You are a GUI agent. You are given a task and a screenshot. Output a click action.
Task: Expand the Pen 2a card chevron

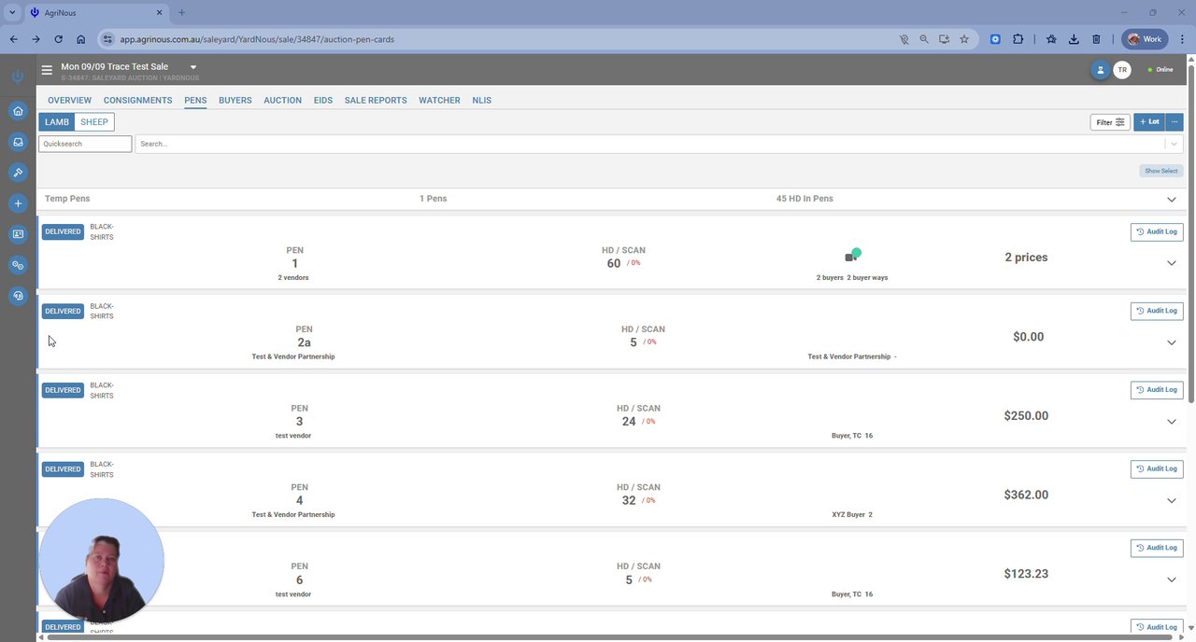click(1171, 342)
